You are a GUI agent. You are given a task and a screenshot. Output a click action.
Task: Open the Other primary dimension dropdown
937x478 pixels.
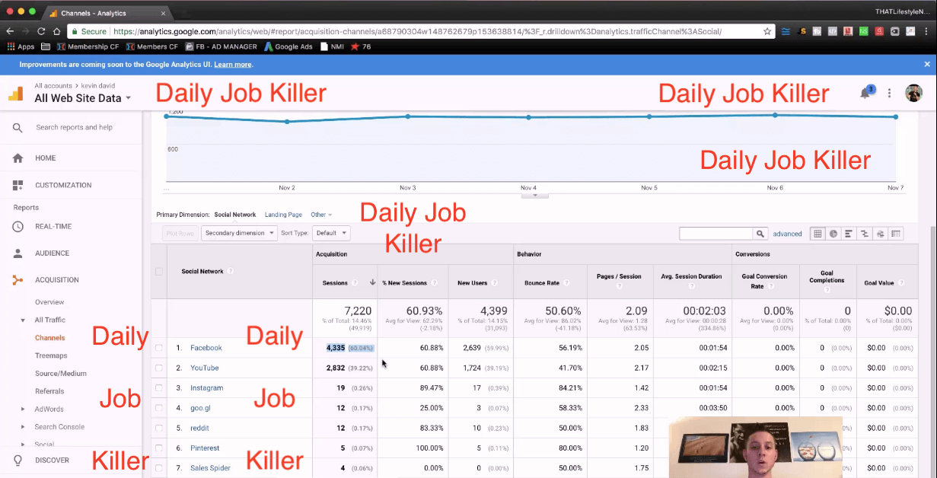321,215
